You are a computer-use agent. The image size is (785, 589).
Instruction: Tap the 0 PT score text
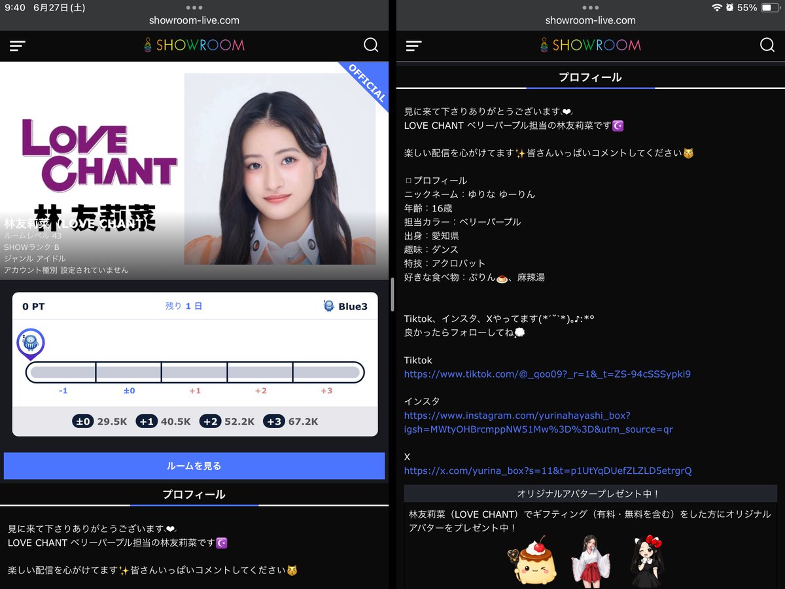coord(33,306)
